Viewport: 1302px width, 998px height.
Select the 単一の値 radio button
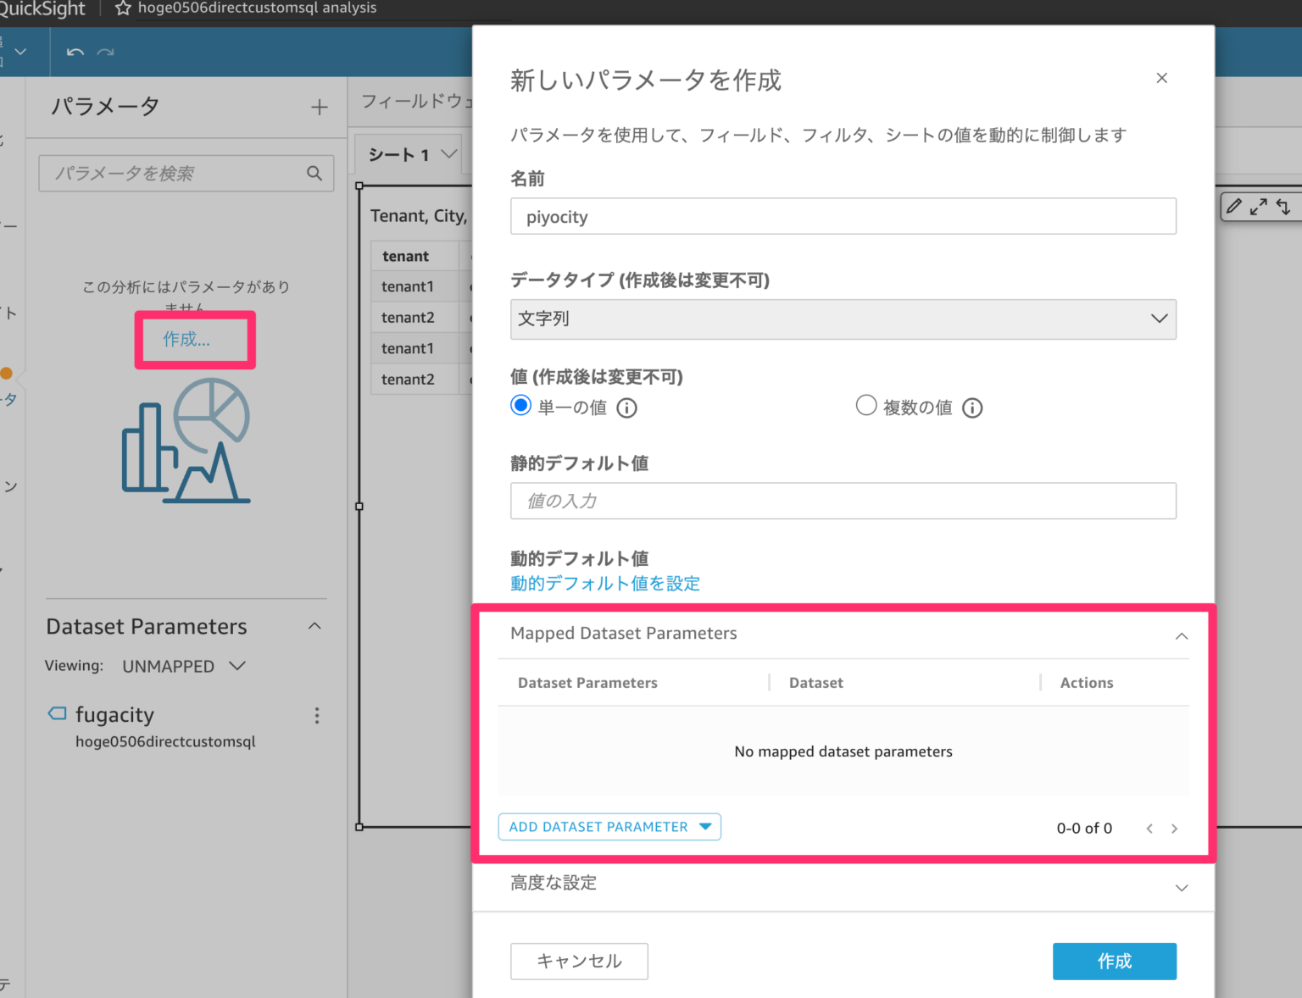pyautogui.click(x=520, y=406)
